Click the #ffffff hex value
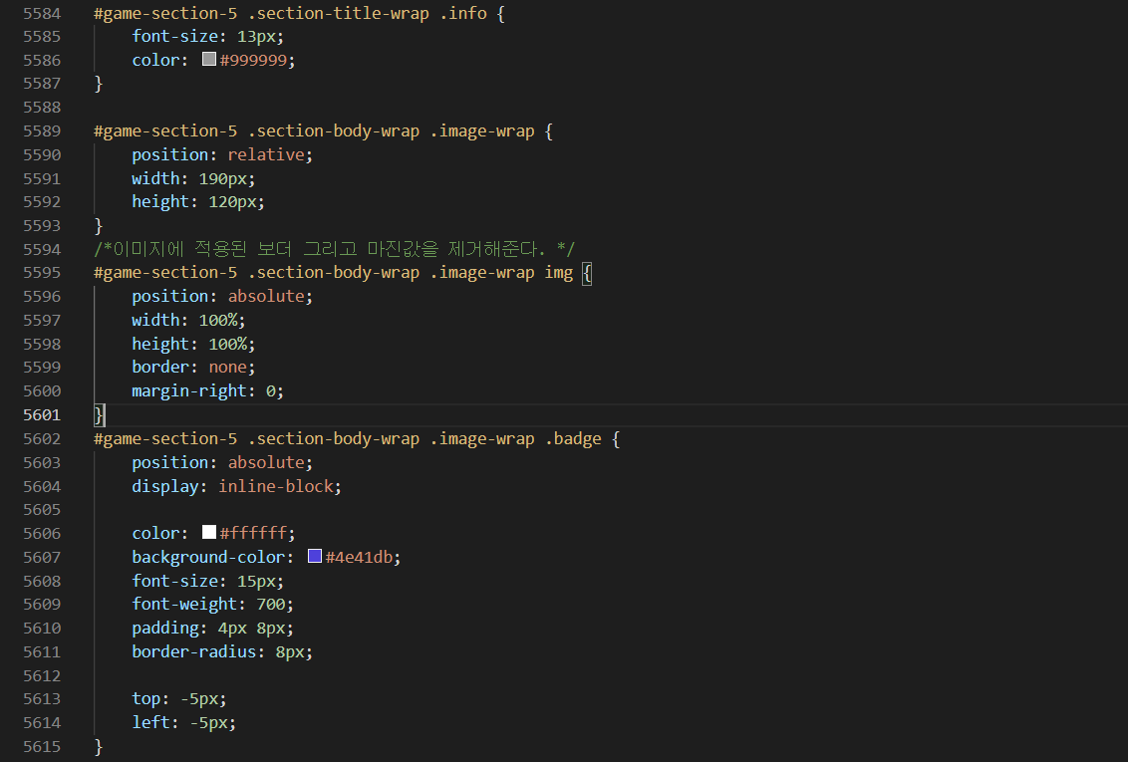The width and height of the screenshot is (1128, 762). point(254,534)
